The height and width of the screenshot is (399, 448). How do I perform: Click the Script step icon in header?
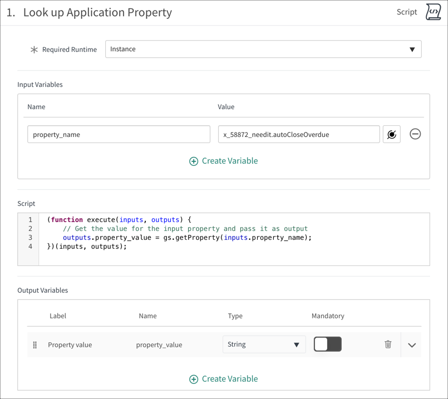[433, 12]
